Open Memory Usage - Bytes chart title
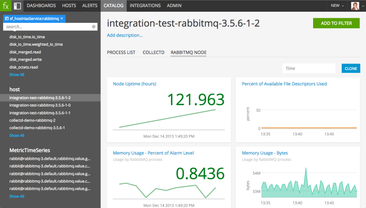366x208 pixels. 265,153
